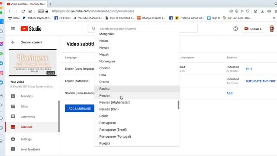Screen dimensions: 277x156
Task: Click EDIT for English subtitles
Action: tap(249, 69)
